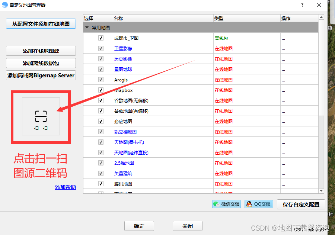
Task: Click 从配置文件添加在线地图 button
Action: point(41,24)
